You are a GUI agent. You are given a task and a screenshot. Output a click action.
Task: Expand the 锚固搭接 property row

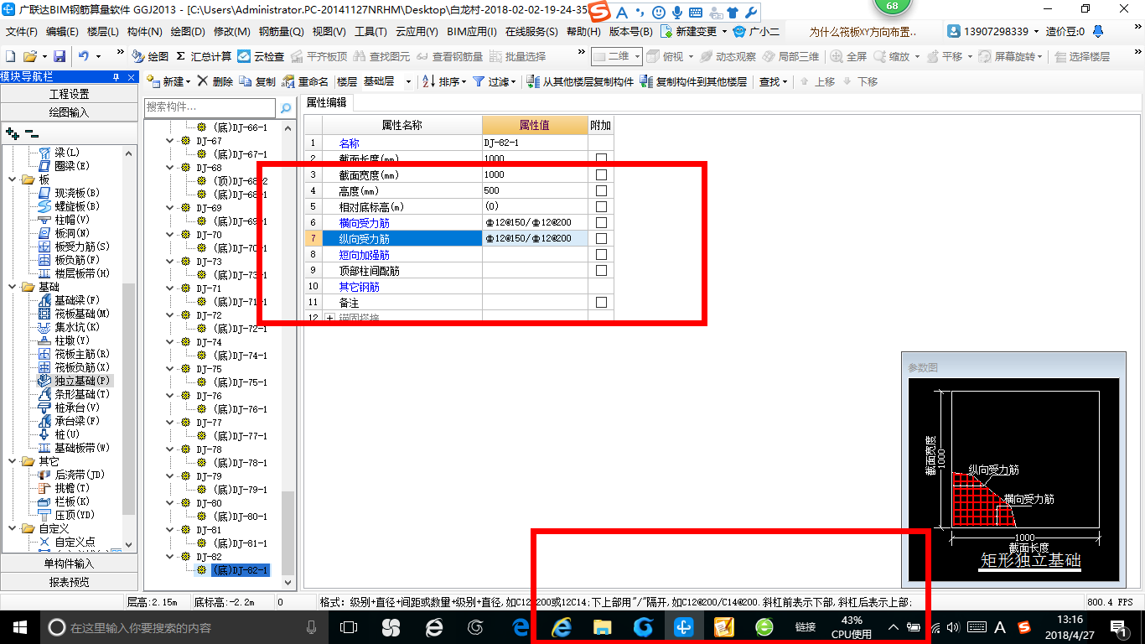[x=329, y=318]
